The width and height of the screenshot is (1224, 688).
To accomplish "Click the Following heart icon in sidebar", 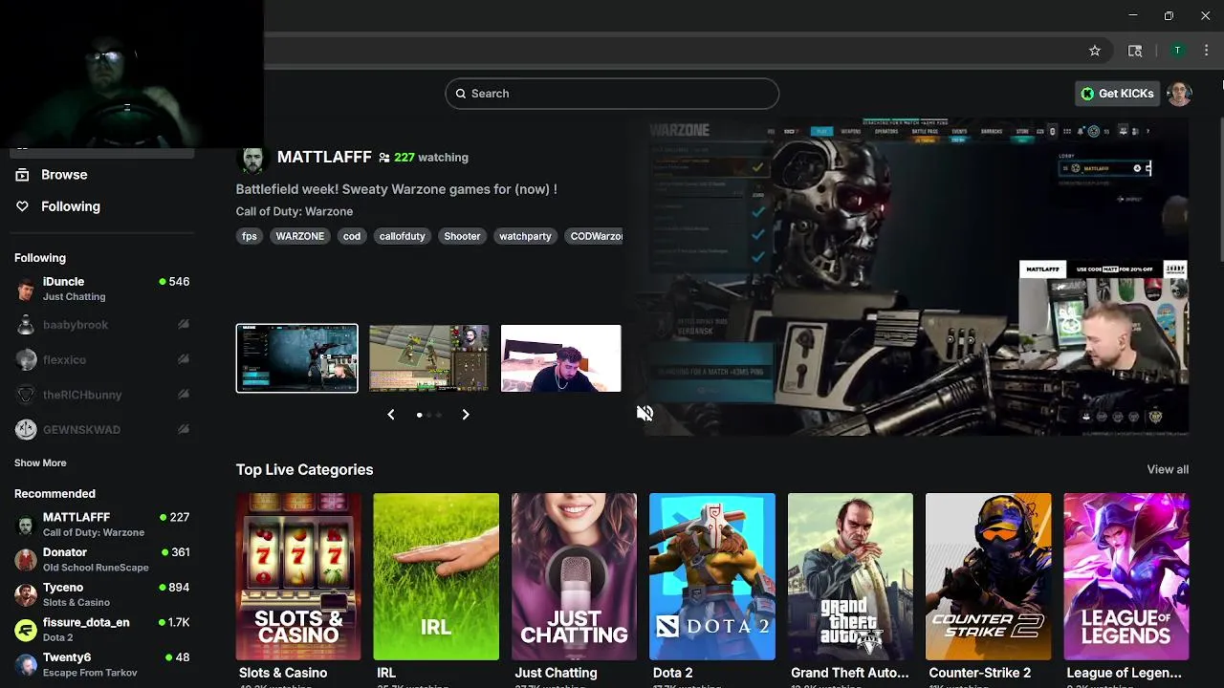I will (22, 206).
